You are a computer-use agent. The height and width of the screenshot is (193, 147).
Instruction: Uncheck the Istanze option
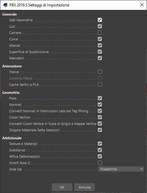point(100,45)
